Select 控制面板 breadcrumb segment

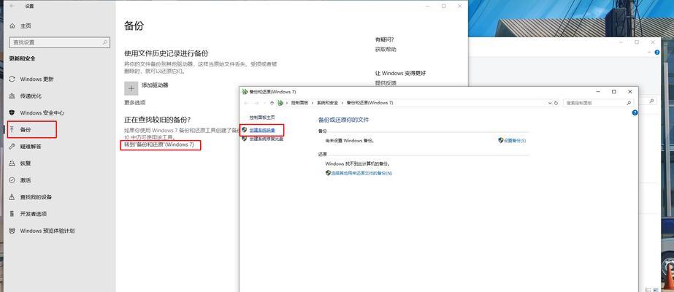(299, 103)
